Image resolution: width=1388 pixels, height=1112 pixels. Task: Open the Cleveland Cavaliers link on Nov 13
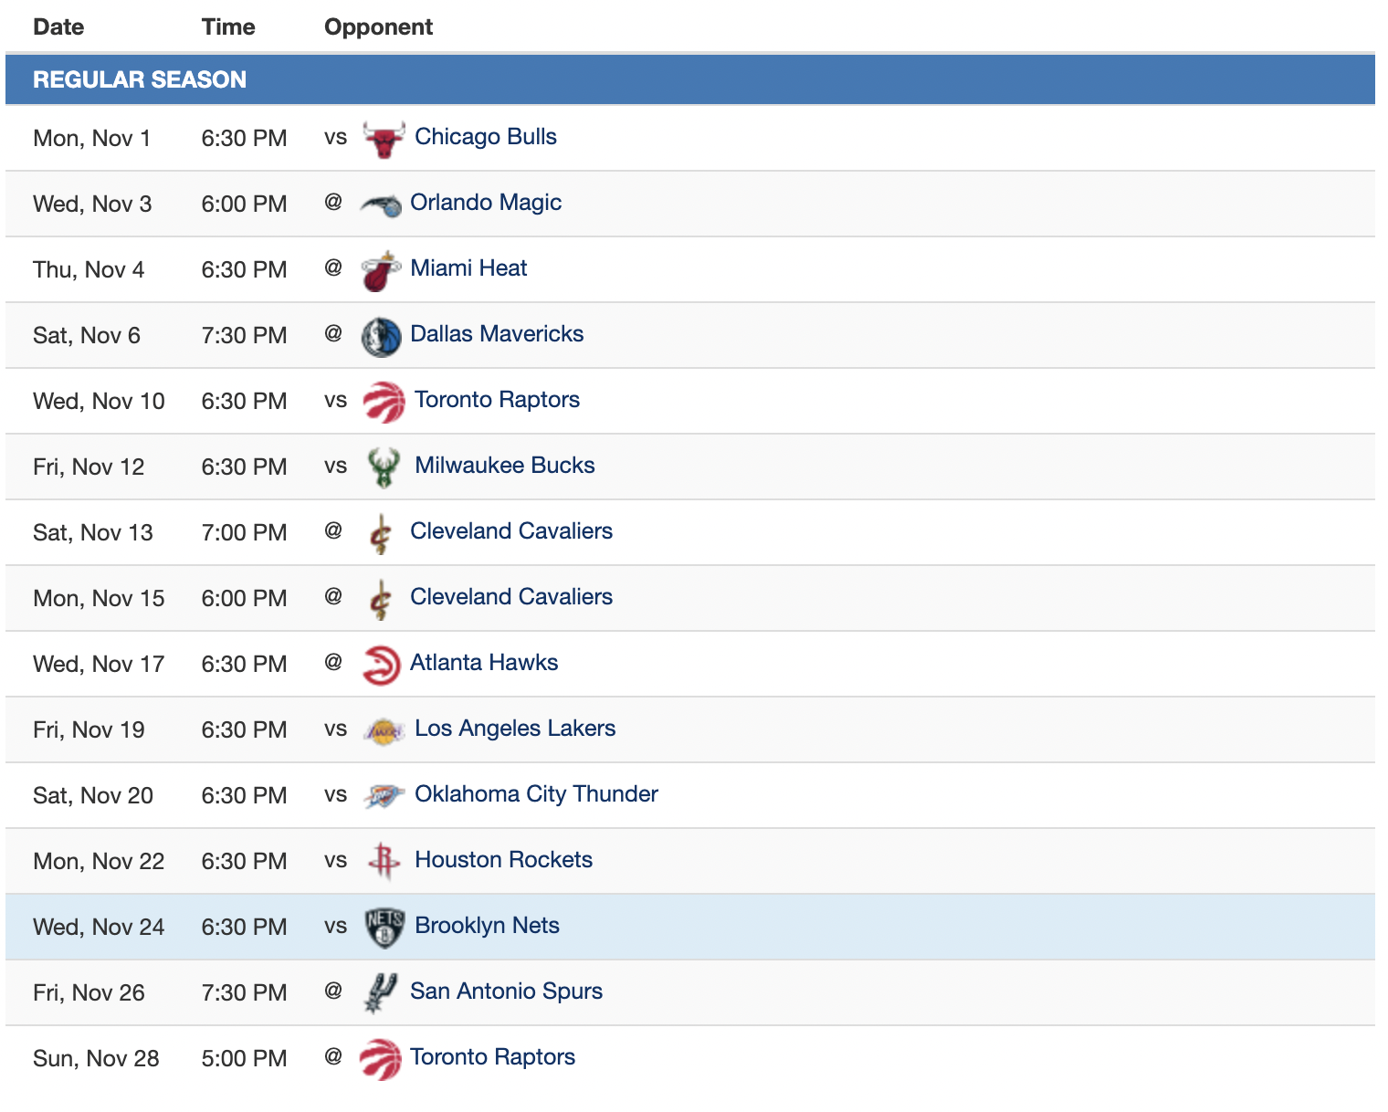coord(511,531)
